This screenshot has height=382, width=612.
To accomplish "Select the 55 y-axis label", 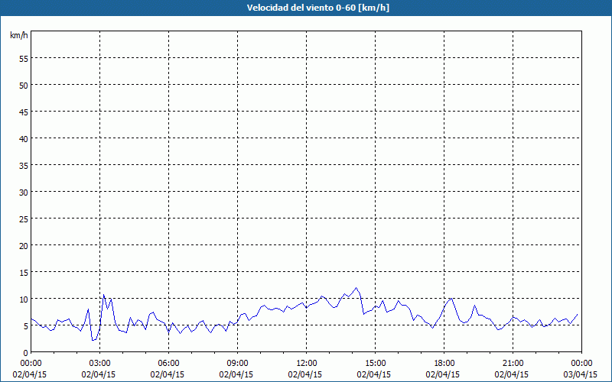I will click(24, 59).
